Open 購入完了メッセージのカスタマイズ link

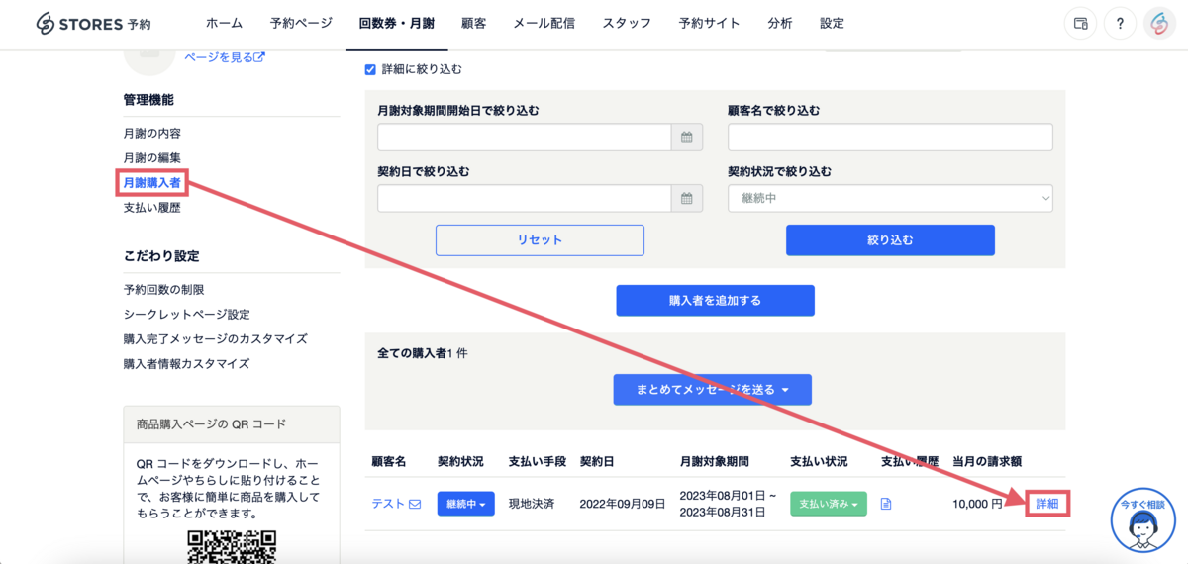pos(215,338)
